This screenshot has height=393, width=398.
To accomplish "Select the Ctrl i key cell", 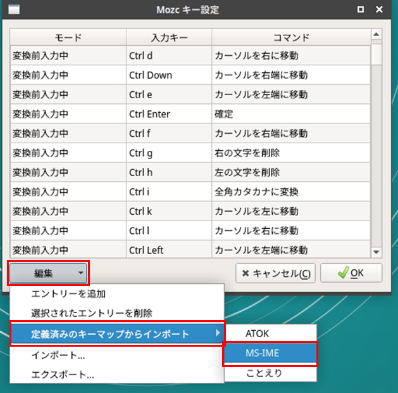I will point(169,191).
